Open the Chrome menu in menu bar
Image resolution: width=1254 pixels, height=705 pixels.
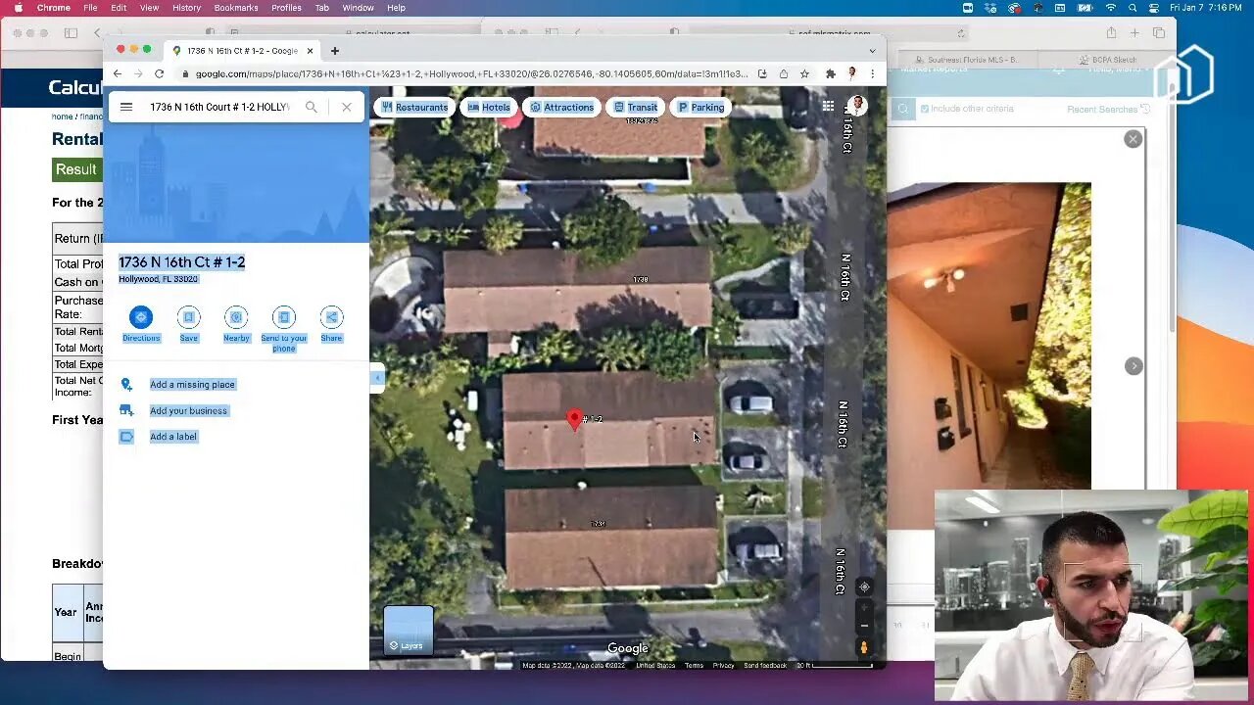(53, 8)
